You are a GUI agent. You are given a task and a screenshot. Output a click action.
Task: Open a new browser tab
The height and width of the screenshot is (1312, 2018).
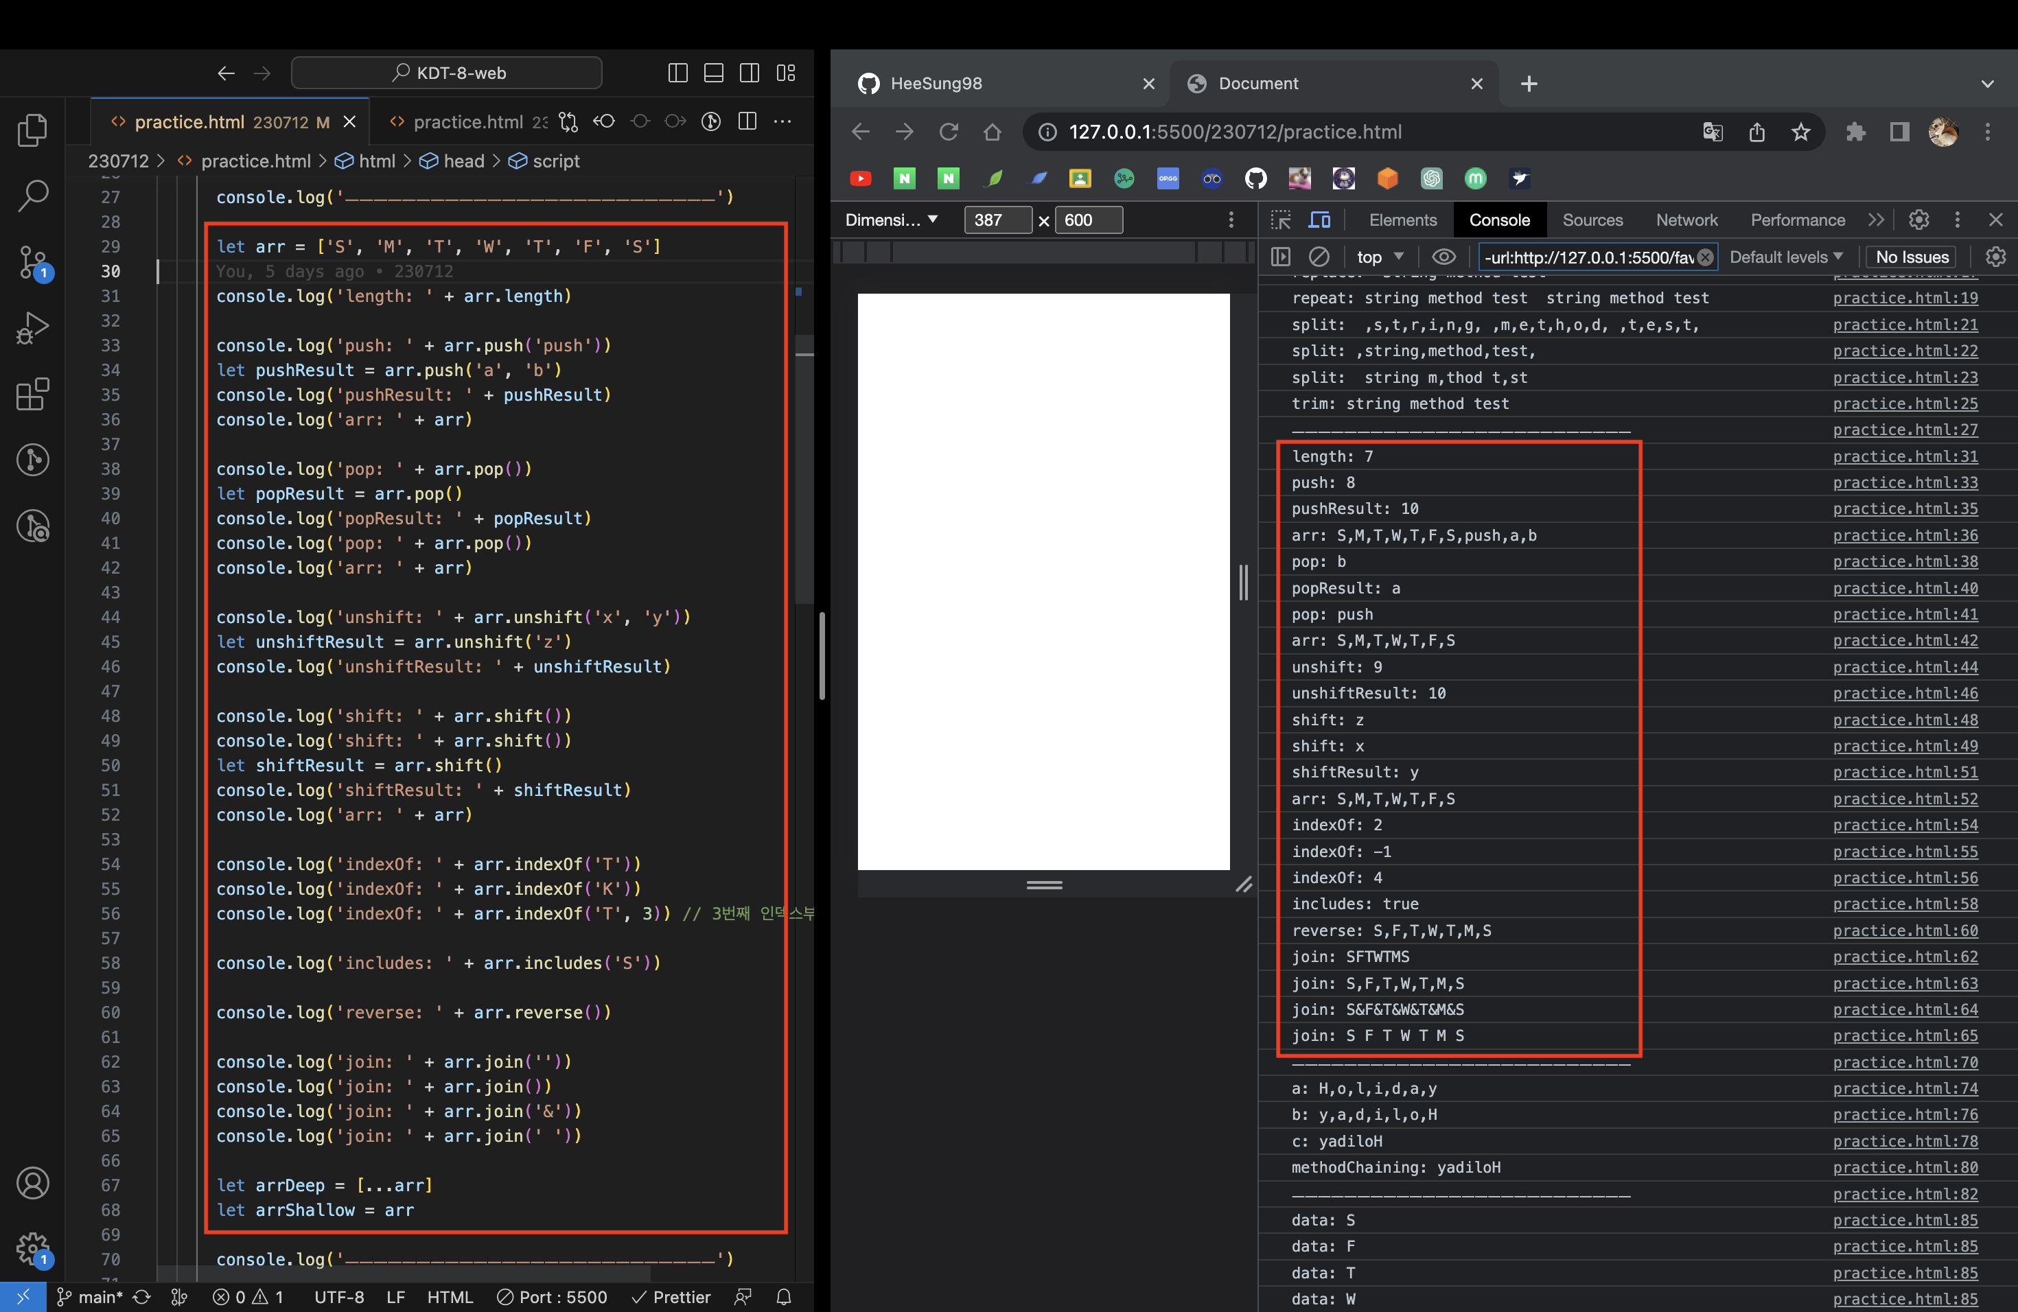[x=1529, y=83]
